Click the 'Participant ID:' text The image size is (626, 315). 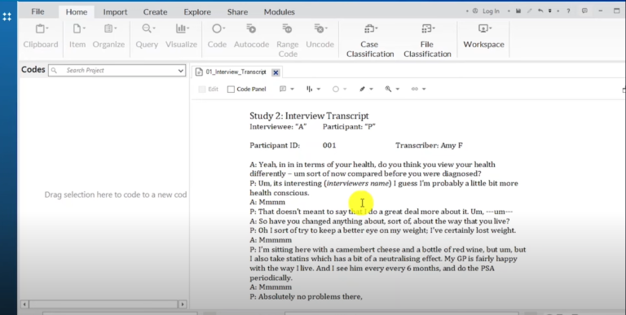275,146
